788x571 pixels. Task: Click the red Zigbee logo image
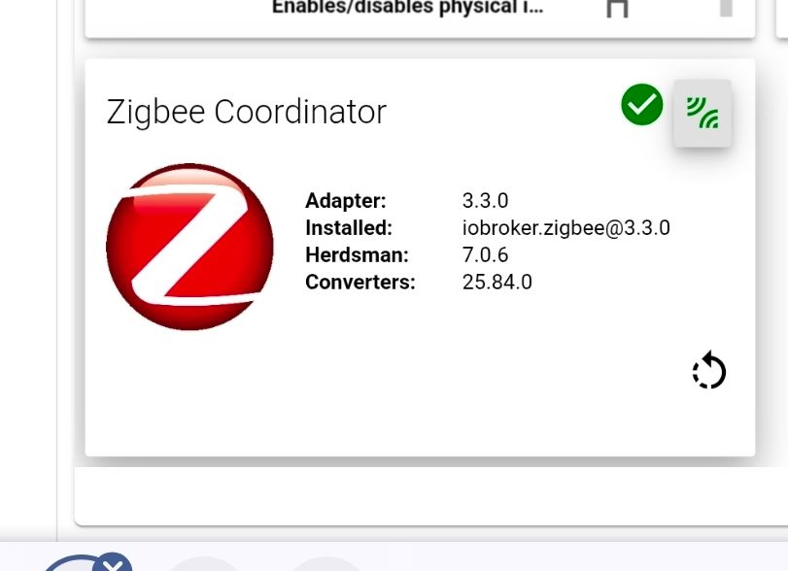click(x=190, y=247)
